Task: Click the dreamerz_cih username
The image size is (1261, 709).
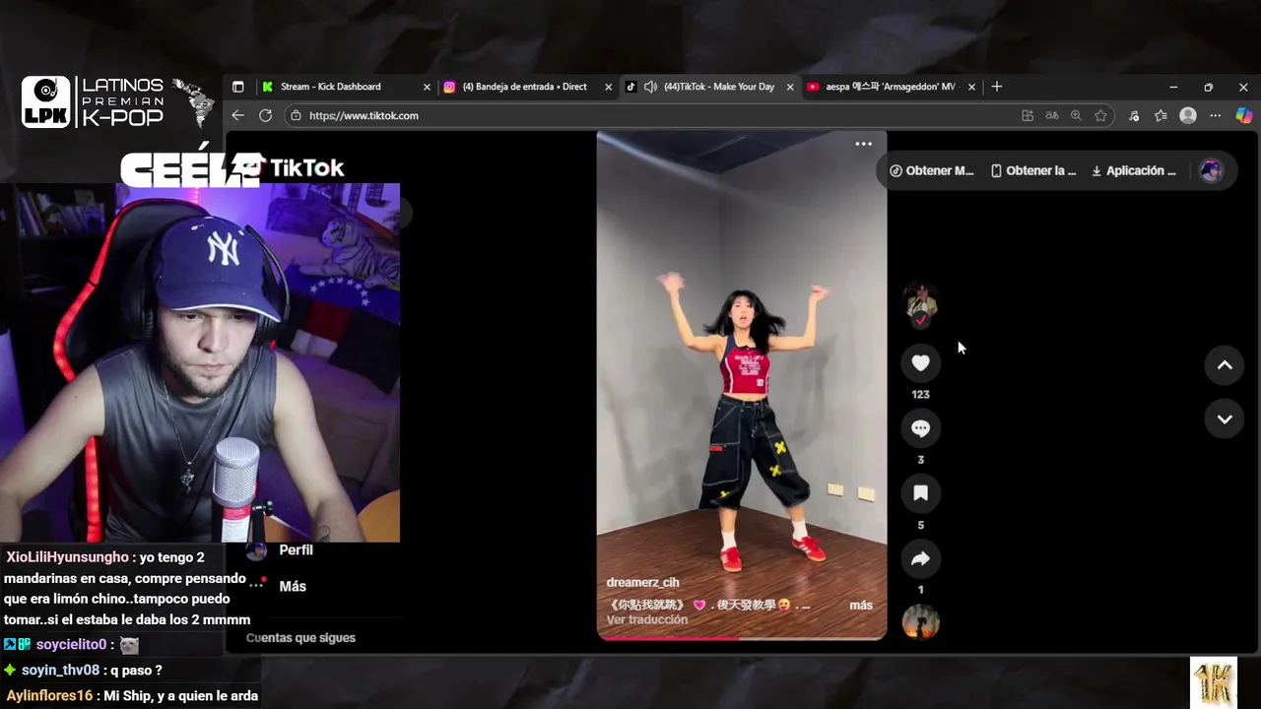Action: click(x=642, y=582)
